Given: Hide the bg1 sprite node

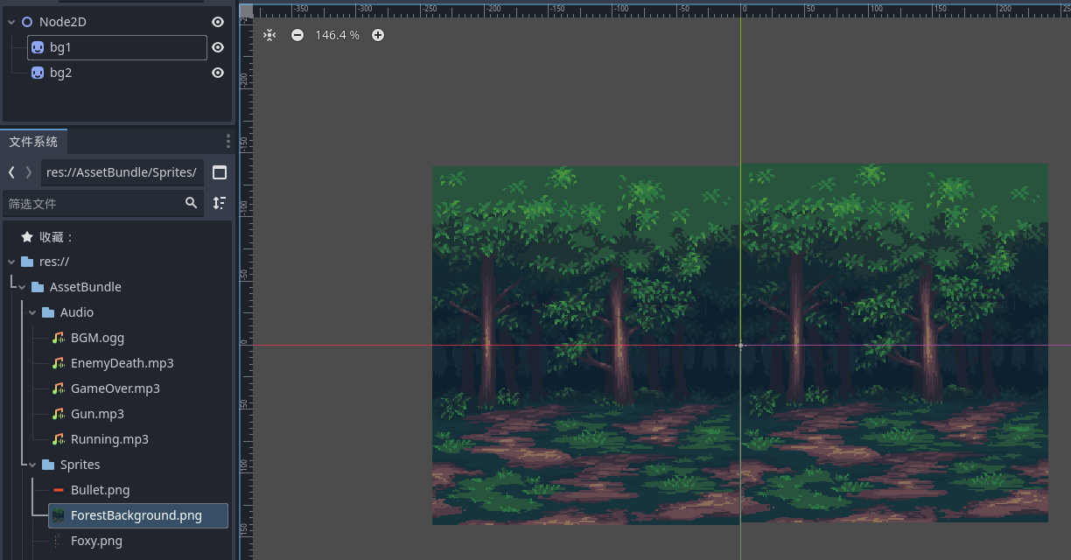Looking at the screenshot, I should click(x=218, y=47).
